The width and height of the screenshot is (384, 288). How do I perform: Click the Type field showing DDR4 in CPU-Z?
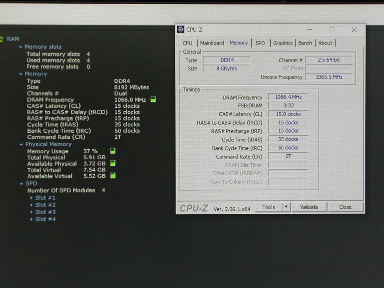227,60
